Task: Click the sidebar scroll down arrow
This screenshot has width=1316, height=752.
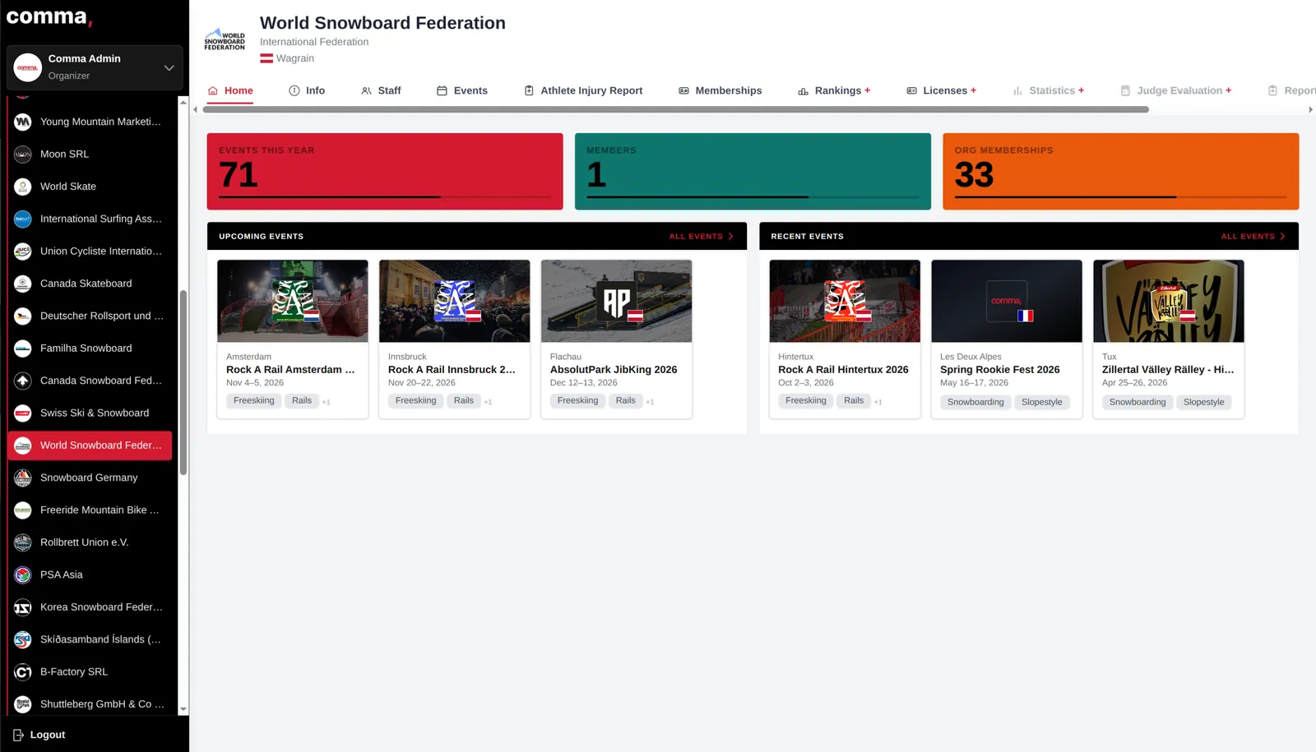Action: coord(183,708)
